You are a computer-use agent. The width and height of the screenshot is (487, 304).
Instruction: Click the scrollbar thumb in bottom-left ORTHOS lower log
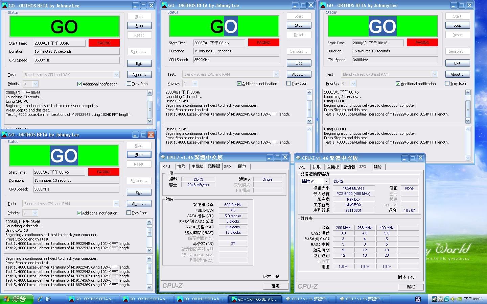[x=149, y=269]
